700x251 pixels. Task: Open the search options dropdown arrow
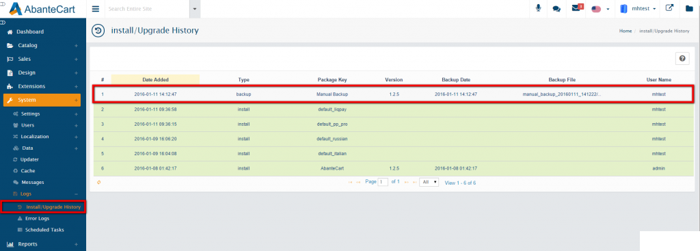195,9
